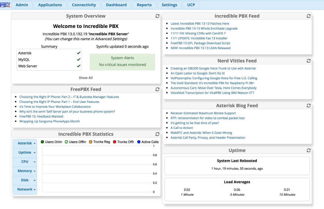This screenshot has width=324, height=209.
Task: Refresh the Uptime panel
Action: (309, 150)
